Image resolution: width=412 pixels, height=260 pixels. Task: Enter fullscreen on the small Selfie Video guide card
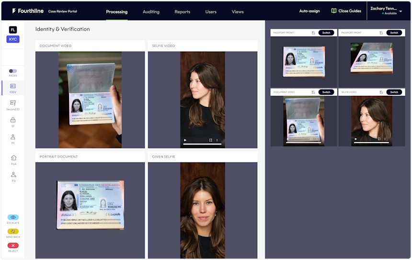point(379,139)
